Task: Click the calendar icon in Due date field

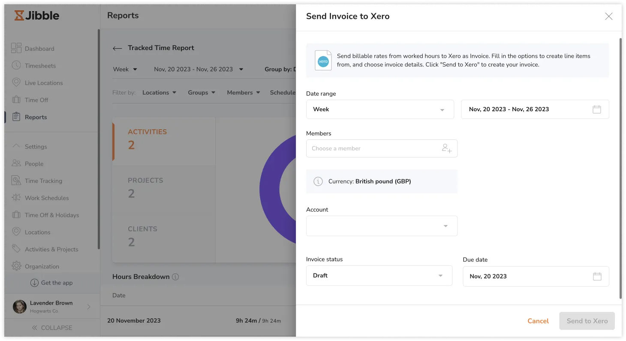Action: coord(597,276)
